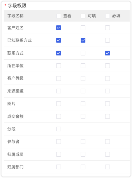The width and height of the screenshot is (132, 178).
Task: Enable 可填 for 客户姓名
Action: (x=83, y=28)
